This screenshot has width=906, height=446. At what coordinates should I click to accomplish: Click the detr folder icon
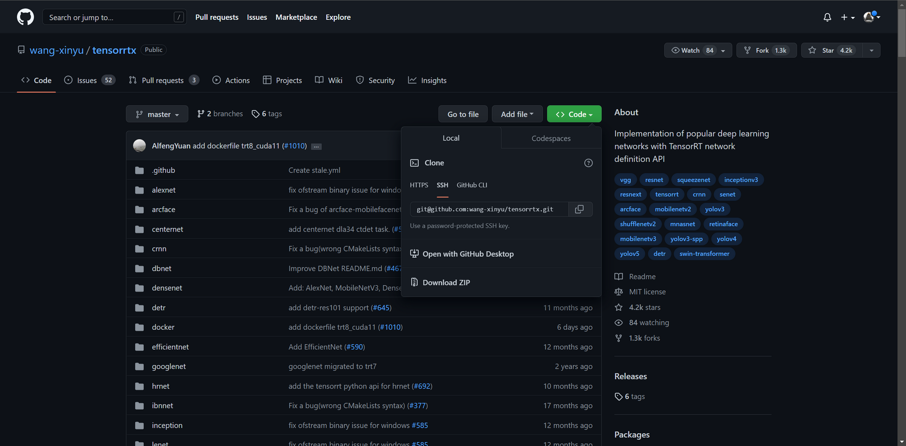point(139,308)
